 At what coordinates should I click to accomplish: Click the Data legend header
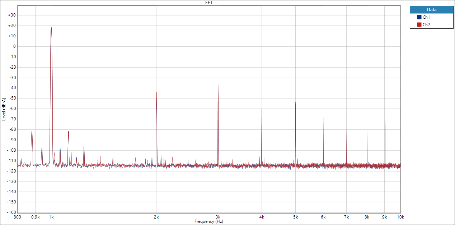click(x=431, y=10)
